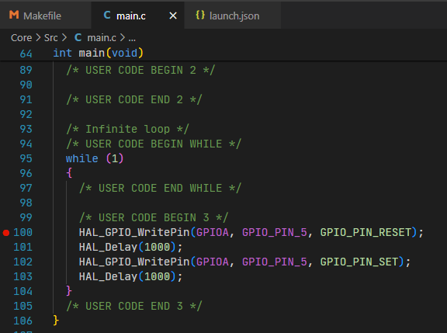
Task: Click the breadcrumb ellipsis symbol item
Action: (x=132, y=38)
